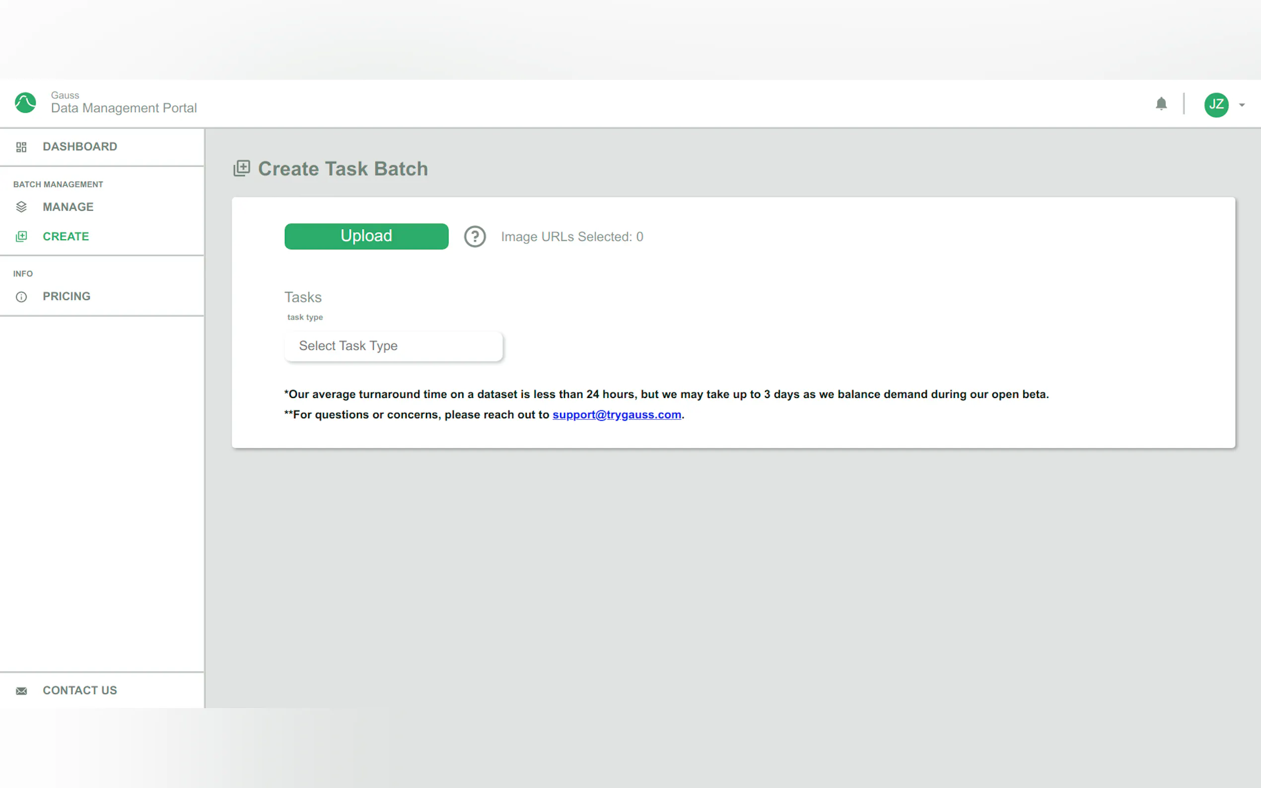Select the CREATE menu item
The height and width of the screenshot is (788, 1261).
[66, 237]
